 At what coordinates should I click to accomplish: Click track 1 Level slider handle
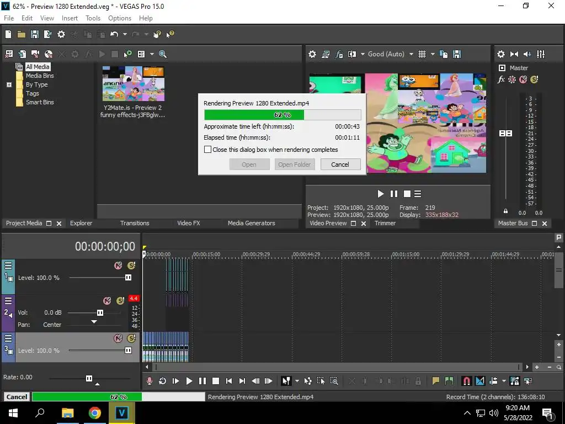[128, 278]
